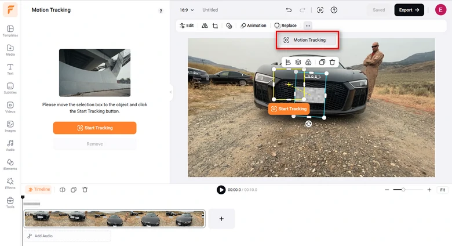Image resolution: width=452 pixels, height=246 pixels.
Task: Open the Videos sidebar panel
Action: point(10,107)
